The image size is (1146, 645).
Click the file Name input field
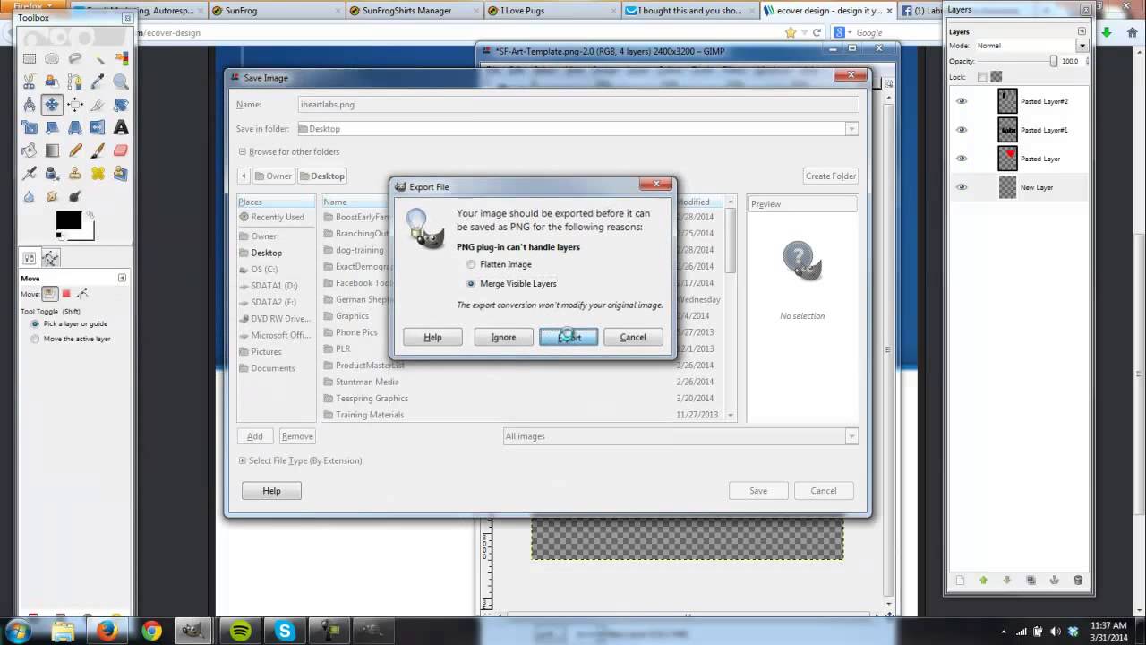tap(577, 105)
